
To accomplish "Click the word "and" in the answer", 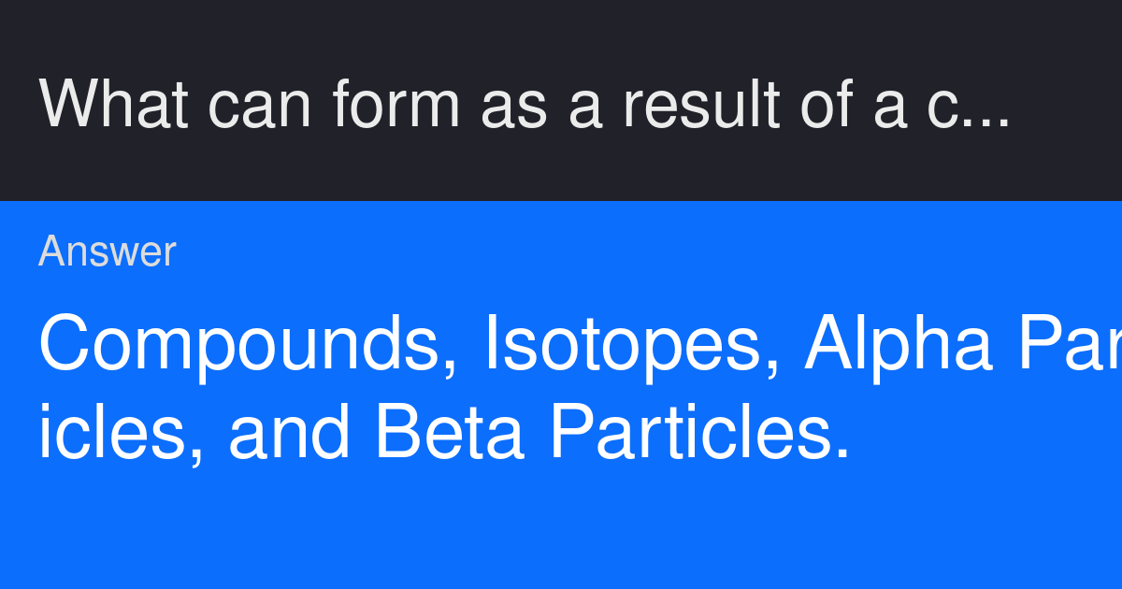I will (290, 433).
